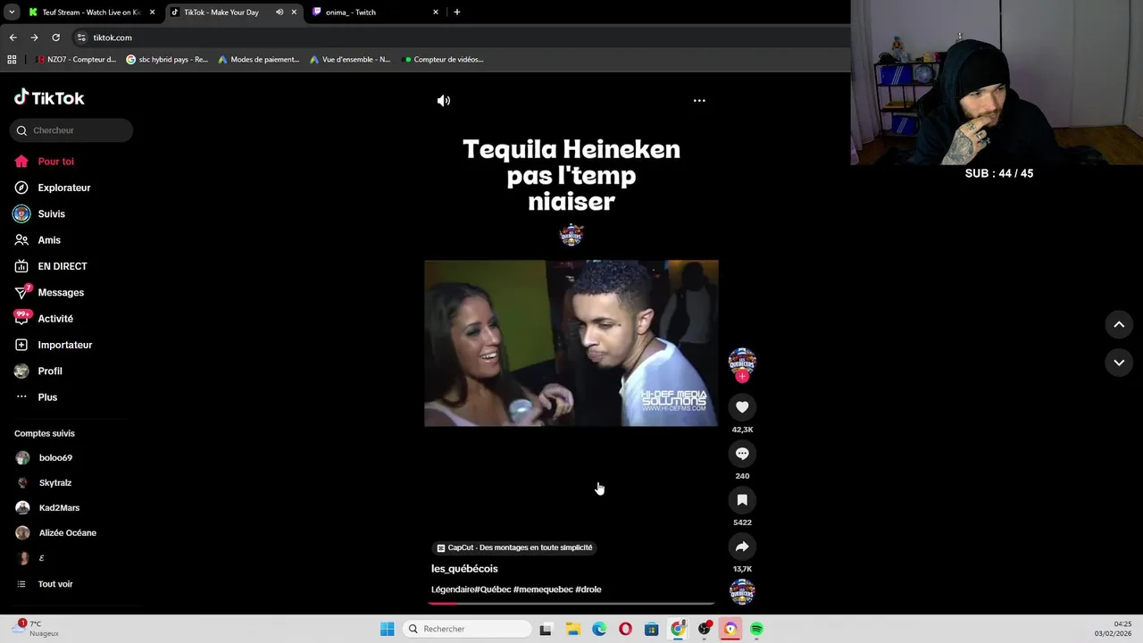
Task: Open followed account boloo69
Action: point(45,458)
